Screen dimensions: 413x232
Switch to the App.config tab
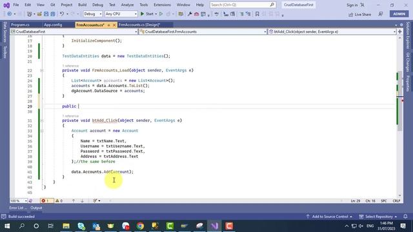click(x=53, y=24)
